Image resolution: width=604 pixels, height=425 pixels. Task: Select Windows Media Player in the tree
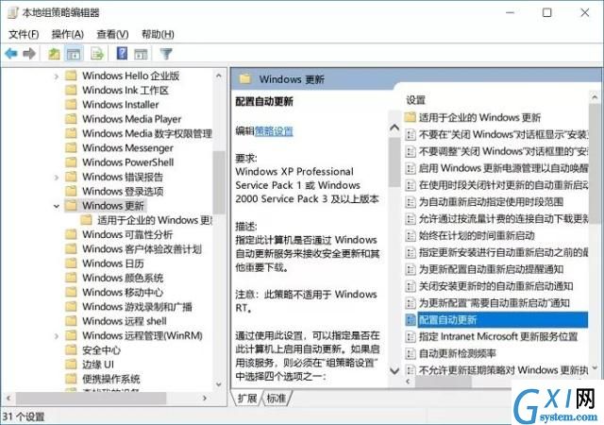point(131,119)
